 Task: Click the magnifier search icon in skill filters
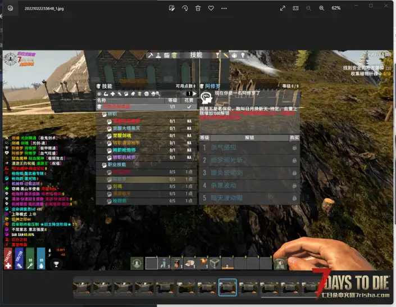[x=158, y=94]
